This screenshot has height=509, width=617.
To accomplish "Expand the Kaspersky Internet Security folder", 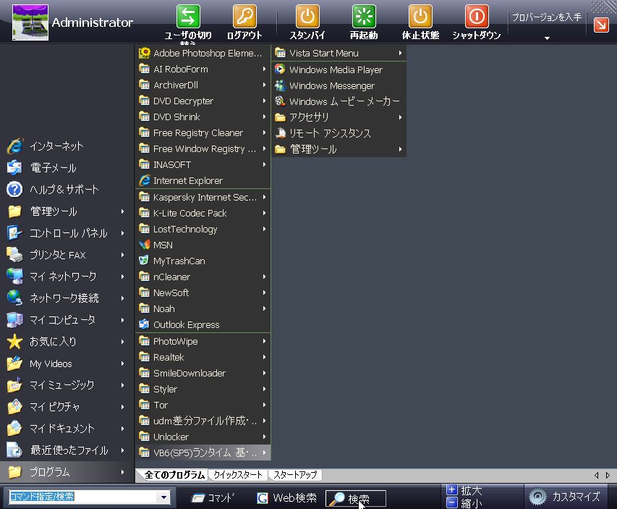I will tap(203, 197).
